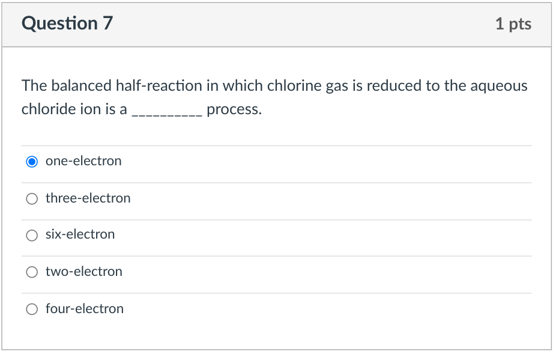The image size is (556, 354).
Task: Choose the correct two-electron answer option
Action: click(32, 272)
